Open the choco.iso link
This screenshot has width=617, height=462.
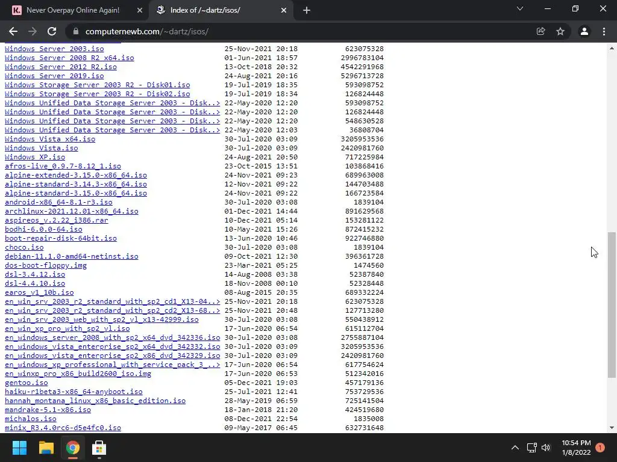(x=24, y=247)
